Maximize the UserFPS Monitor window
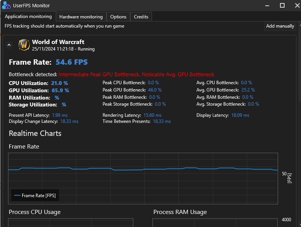This screenshot has height=227, width=301. 282,5
